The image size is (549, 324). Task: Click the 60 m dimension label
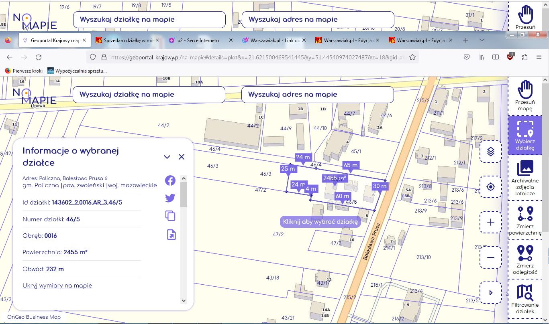343,196
